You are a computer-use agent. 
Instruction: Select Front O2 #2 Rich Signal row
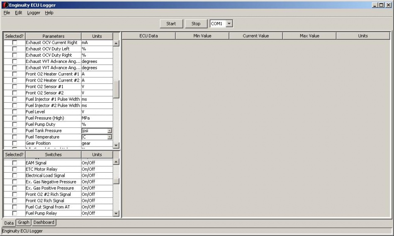pos(58,194)
